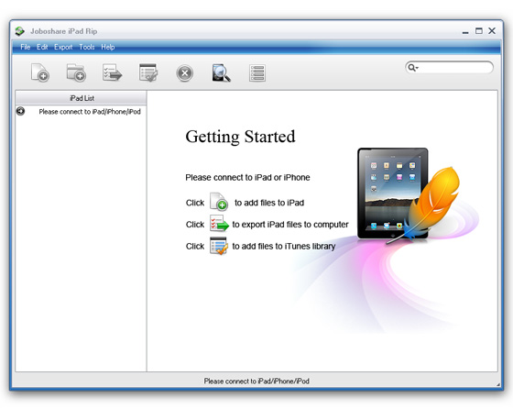
Task: Click inside the search text field
Action: pos(454,68)
